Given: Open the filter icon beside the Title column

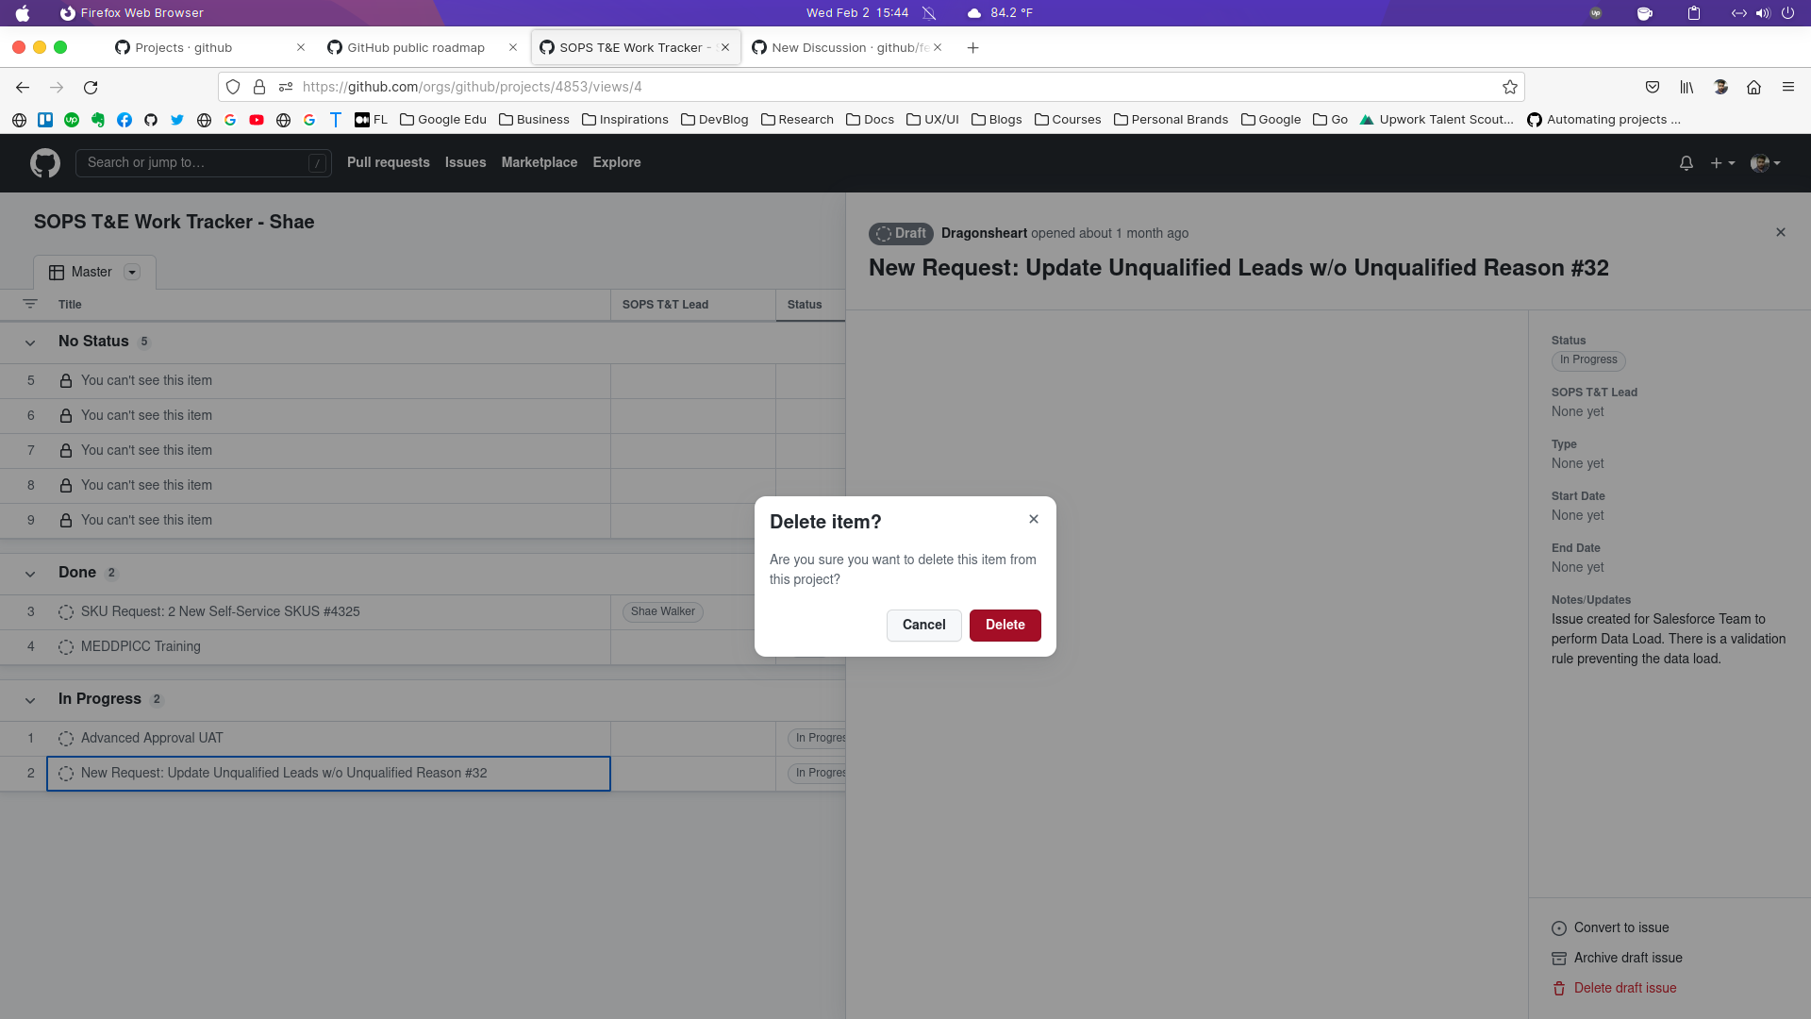Looking at the screenshot, I should 30,304.
